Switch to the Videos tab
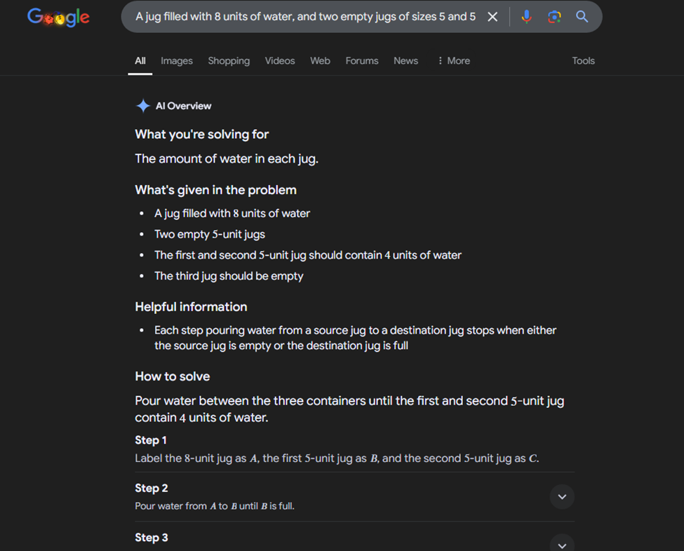 pyautogui.click(x=279, y=61)
